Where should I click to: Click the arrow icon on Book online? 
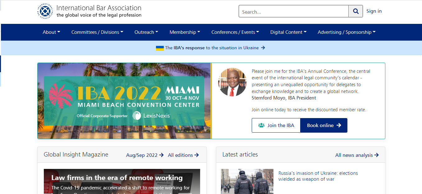pos(339,125)
